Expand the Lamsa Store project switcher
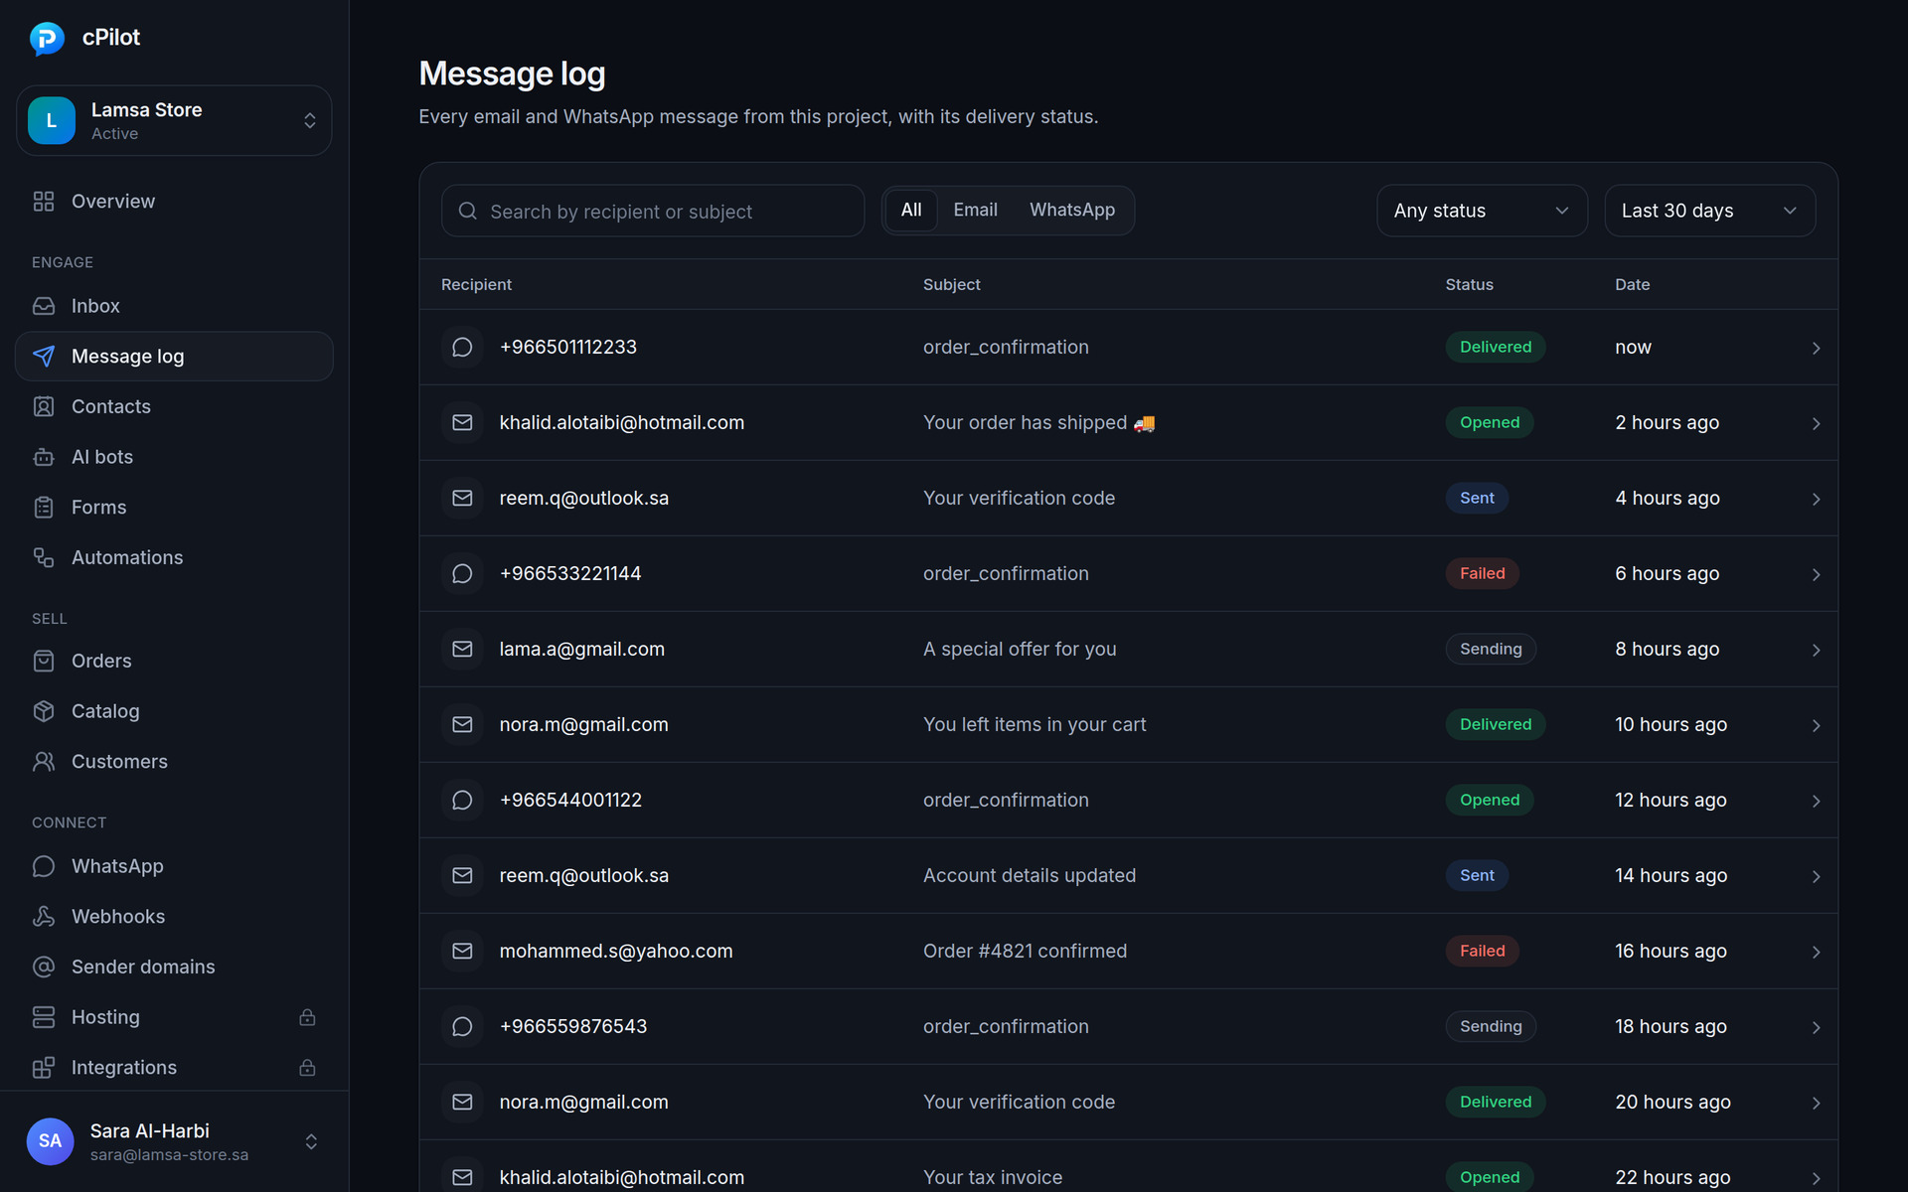This screenshot has width=1908, height=1192. point(174,120)
